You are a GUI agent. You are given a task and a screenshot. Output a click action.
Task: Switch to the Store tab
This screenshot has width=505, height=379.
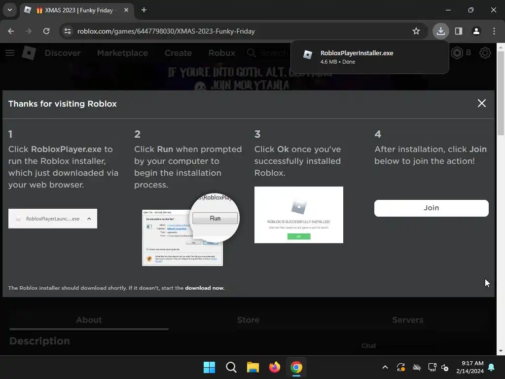tap(249, 320)
